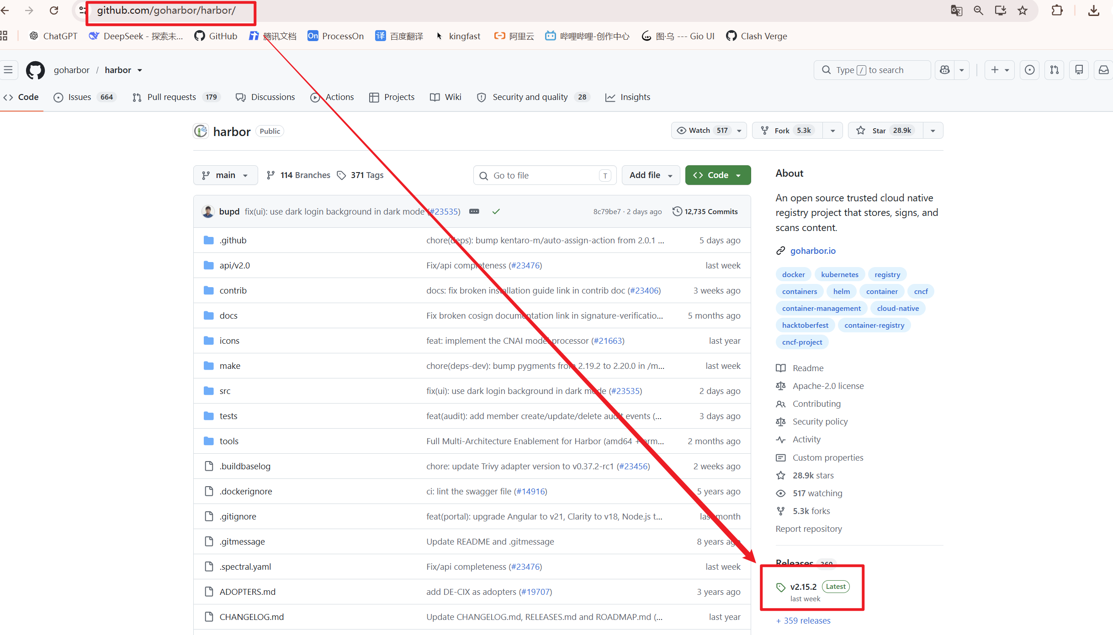Open the pull requests icon in GitHub header

[1055, 70]
